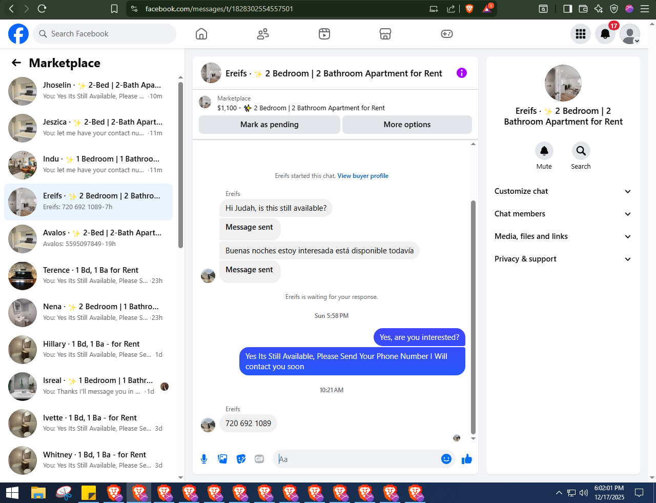Open the Home feed icon
The height and width of the screenshot is (503, 656).
pyautogui.click(x=201, y=34)
